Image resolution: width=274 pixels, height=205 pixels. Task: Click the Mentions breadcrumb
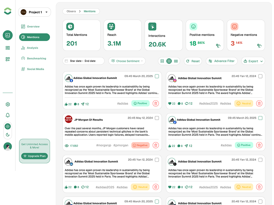coord(89,11)
